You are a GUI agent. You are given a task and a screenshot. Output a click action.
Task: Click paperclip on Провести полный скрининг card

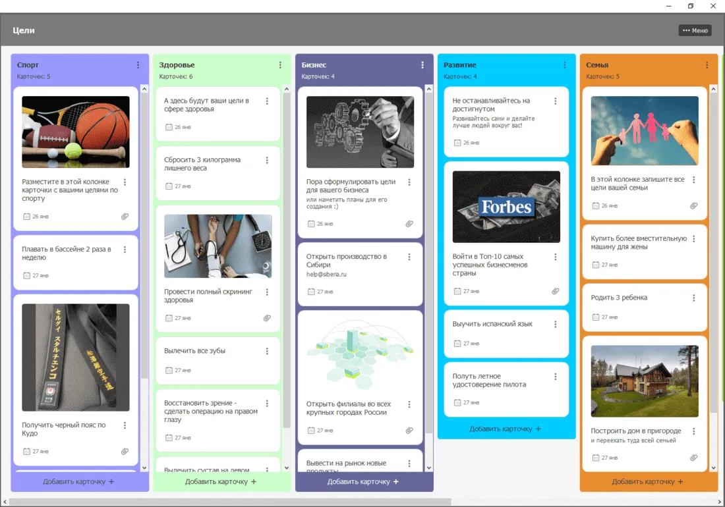point(267,318)
